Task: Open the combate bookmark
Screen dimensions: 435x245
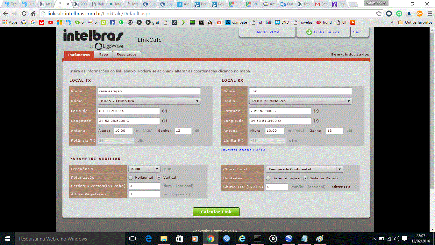Action: click(x=236, y=22)
